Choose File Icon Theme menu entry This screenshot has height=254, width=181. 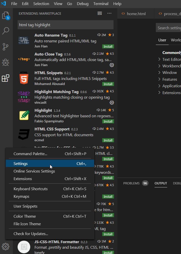pyautogui.click(x=50, y=224)
